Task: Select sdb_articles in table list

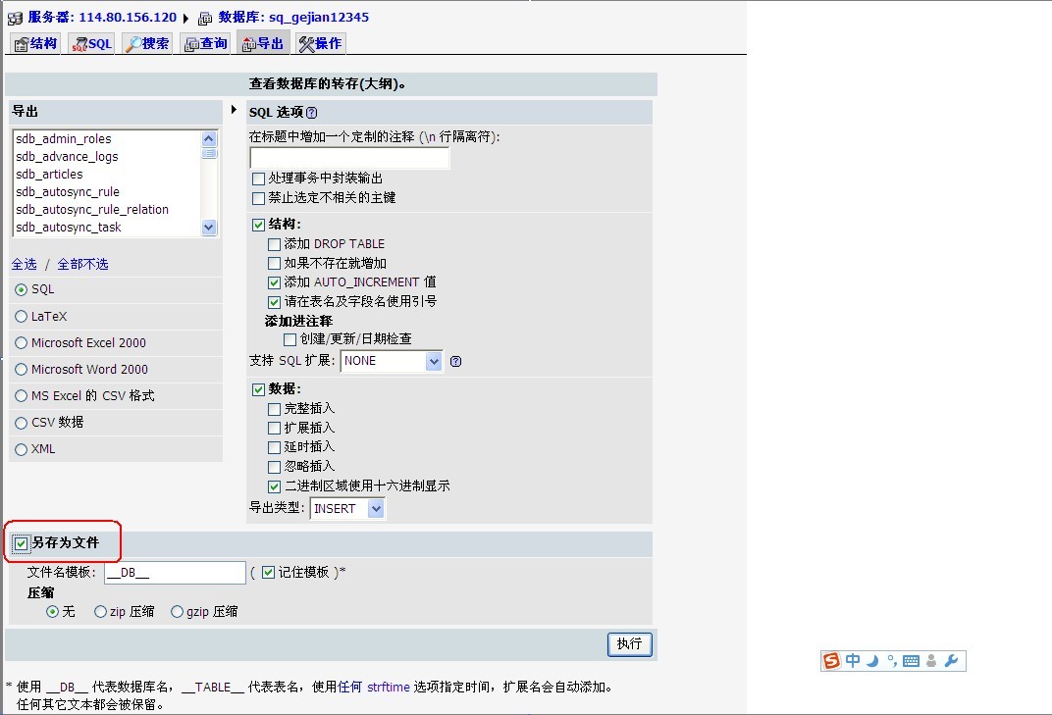Action: pyautogui.click(x=107, y=175)
